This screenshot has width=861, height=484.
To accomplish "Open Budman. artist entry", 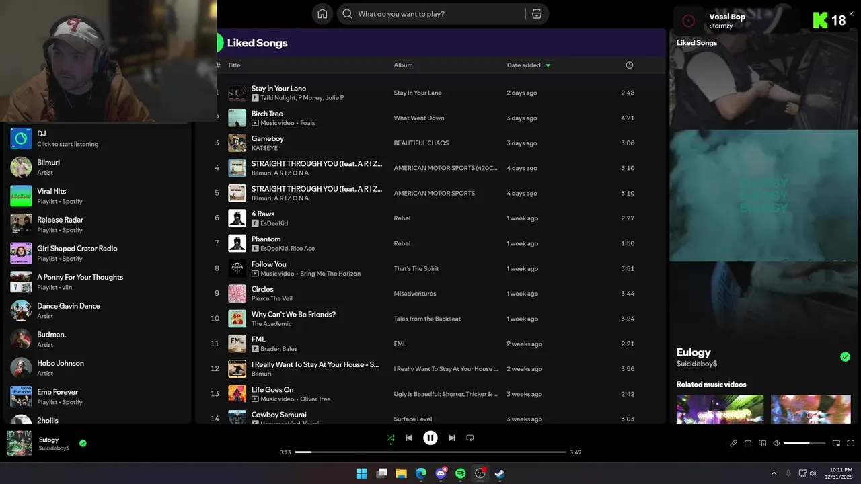I will (98, 339).
